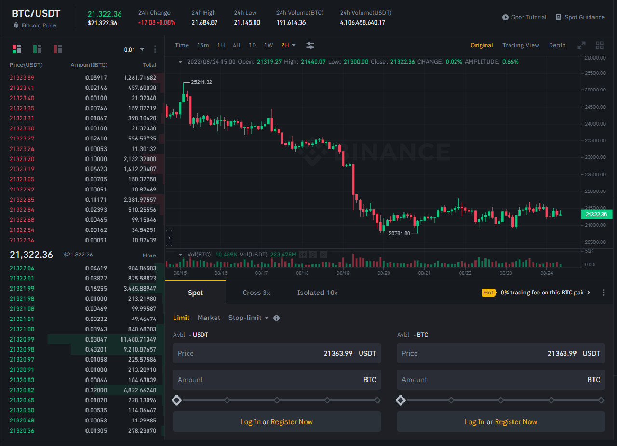The width and height of the screenshot is (617, 446).
Task: Open the Vol(BTC) indicator settings gear
Action: pyautogui.click(x=313, y=255)
